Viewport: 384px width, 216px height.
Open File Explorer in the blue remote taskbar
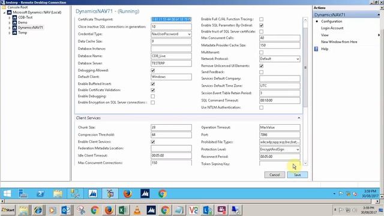click(58, 194)
